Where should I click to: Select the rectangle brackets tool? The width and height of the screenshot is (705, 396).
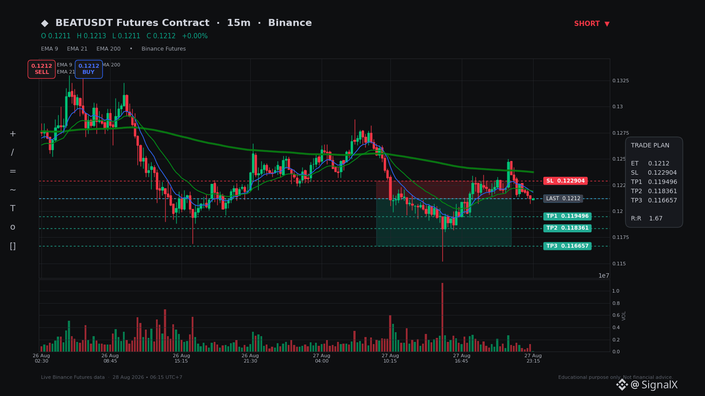[x=13, y=246]
